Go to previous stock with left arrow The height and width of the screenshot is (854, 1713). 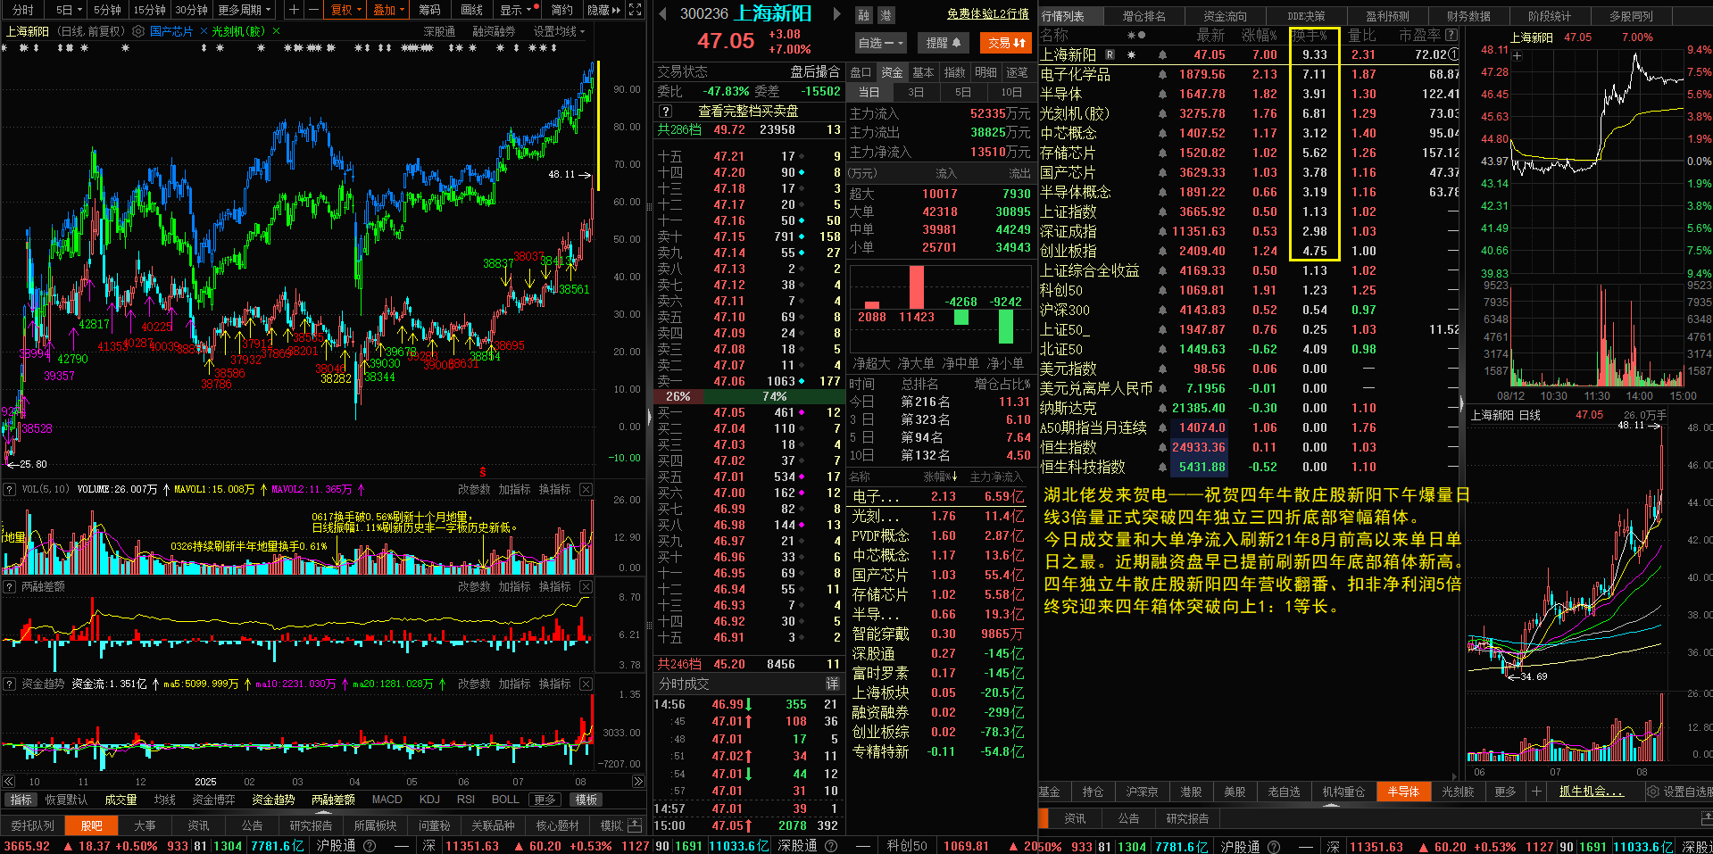pos(662,13)
